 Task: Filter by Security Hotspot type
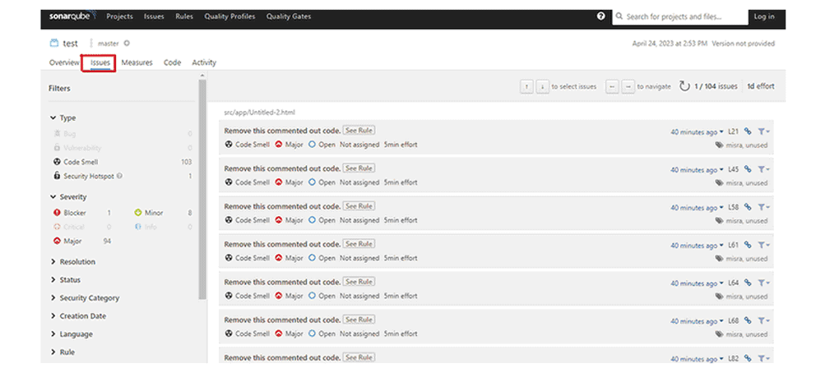pos(88,176)
